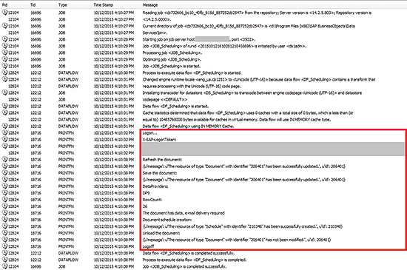Select the 'Logoff' message
This screenshot has height=270, width=407.
point(148,246)
